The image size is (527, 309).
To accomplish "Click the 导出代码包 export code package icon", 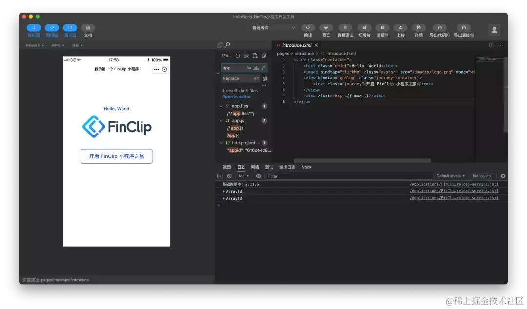I will [x=440, y=28].
